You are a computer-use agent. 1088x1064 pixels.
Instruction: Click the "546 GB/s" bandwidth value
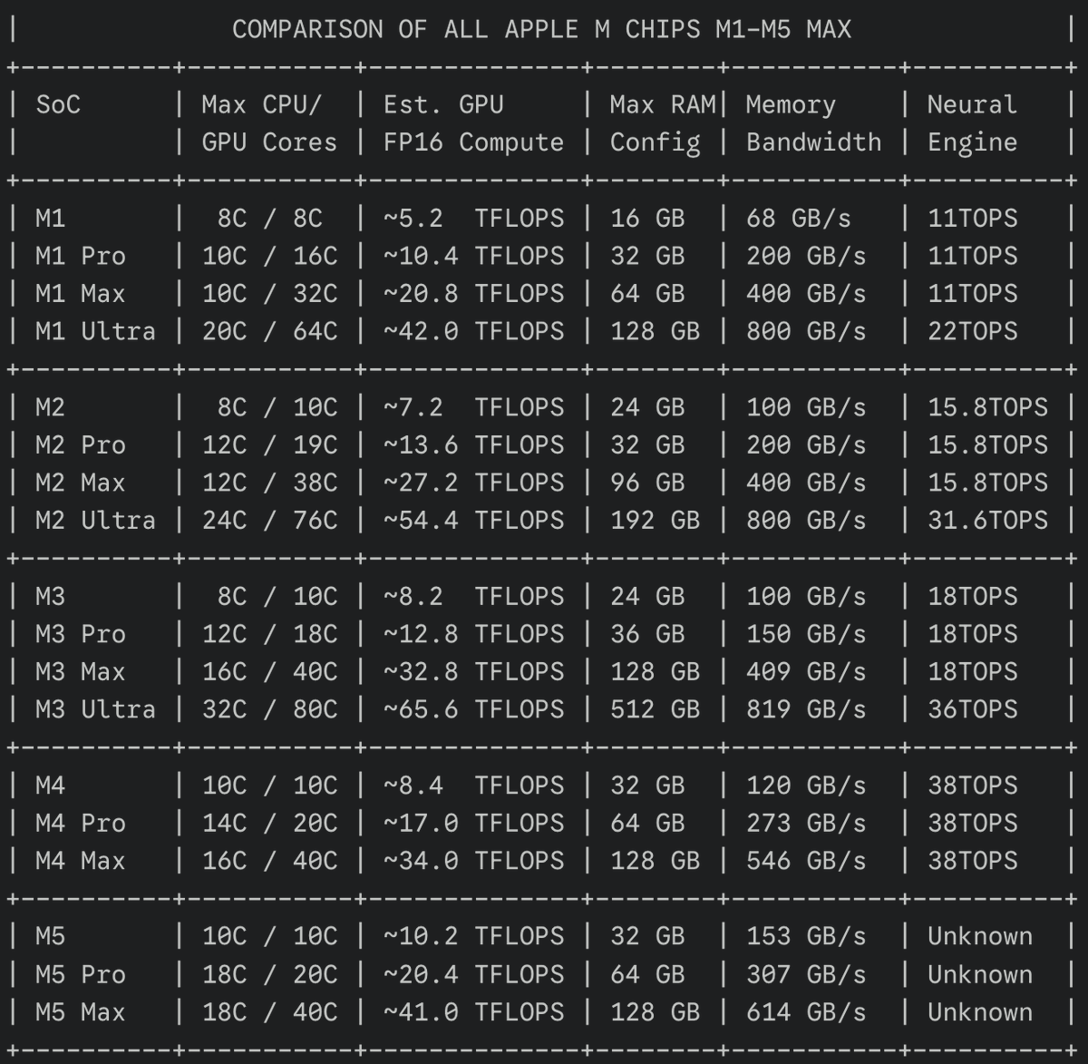click(806, 861)
